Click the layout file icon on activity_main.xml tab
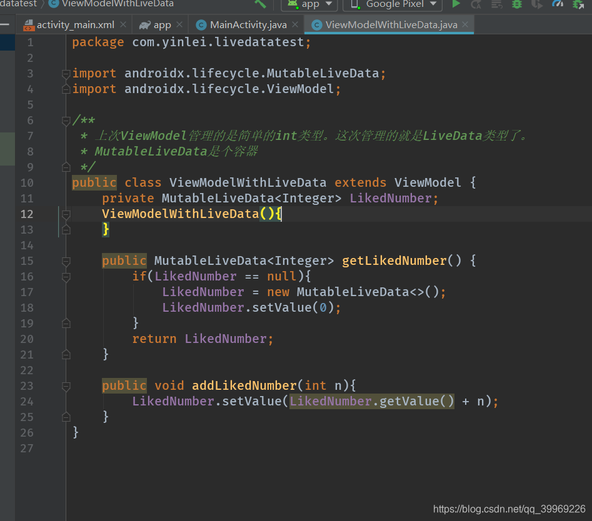Image resolution: width=592 pixels, height=521 pixels. 28,25
